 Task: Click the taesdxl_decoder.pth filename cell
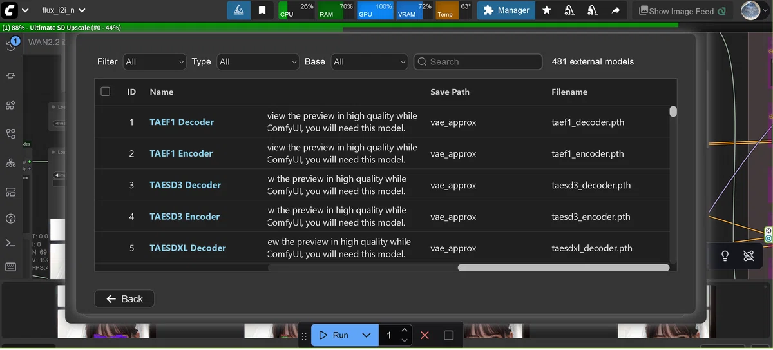point(592,248)
